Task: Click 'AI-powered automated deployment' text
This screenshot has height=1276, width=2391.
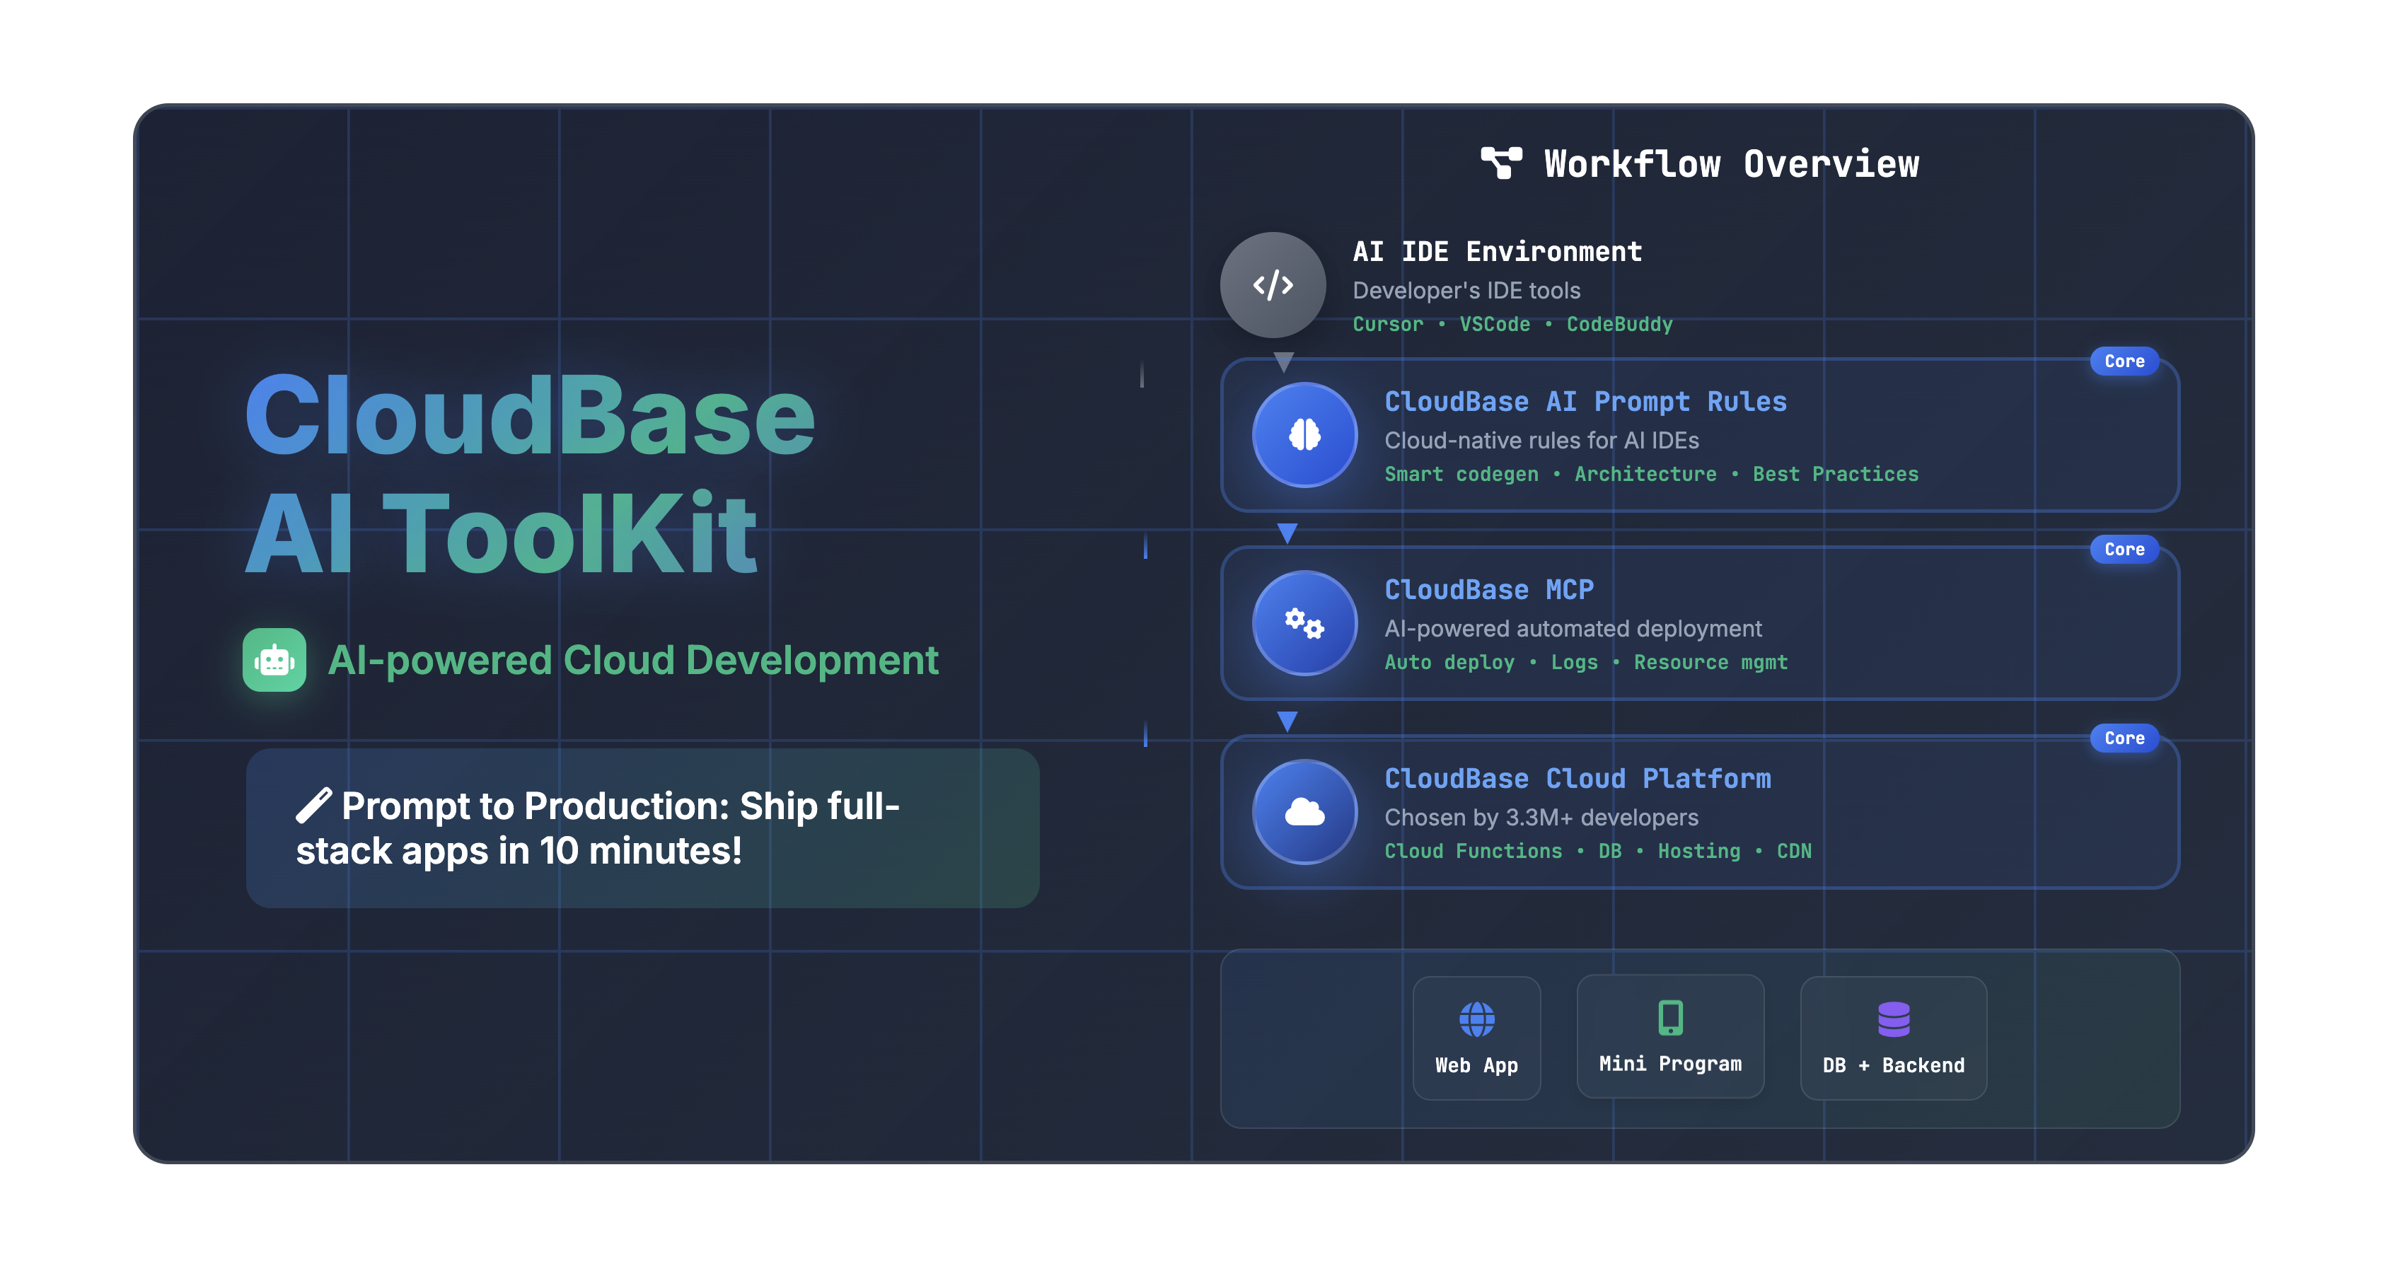Action: 1573,628
